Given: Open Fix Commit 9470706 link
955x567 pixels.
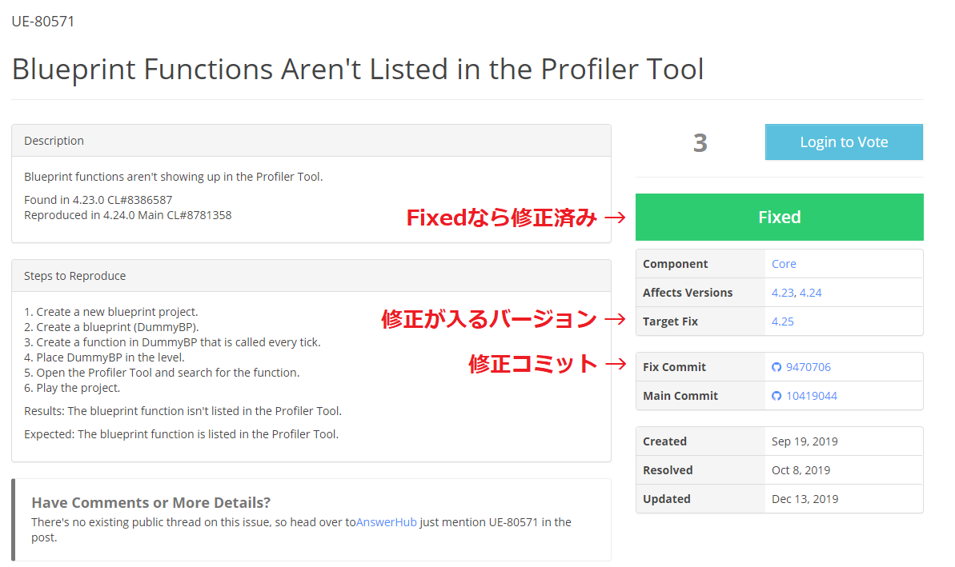Looking at the screenshot, I should (809, 367).
